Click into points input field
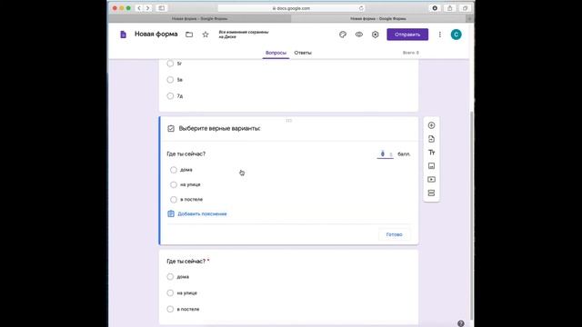 coord(383,154)
